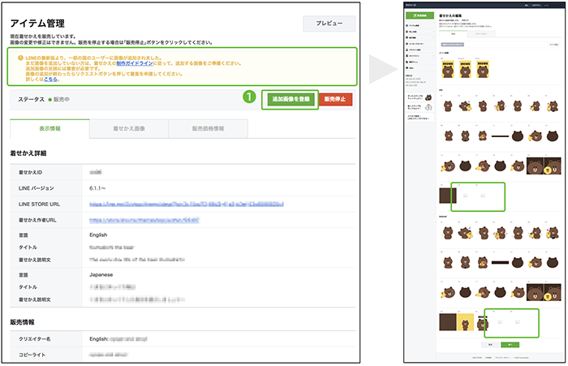Follow the こちら link in the yellow notice
Viewport: 568px width, 366px height.
click(50, 79)
